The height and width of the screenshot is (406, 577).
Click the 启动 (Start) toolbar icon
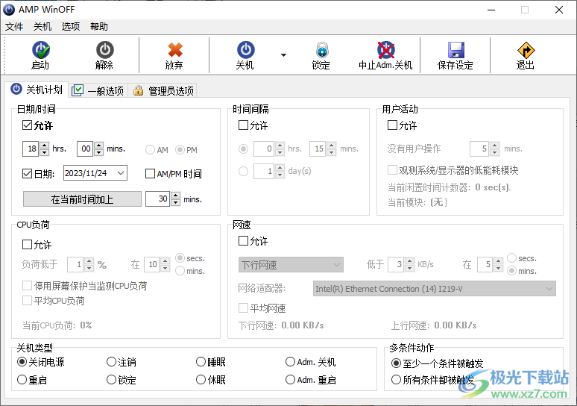coord(41,50)
